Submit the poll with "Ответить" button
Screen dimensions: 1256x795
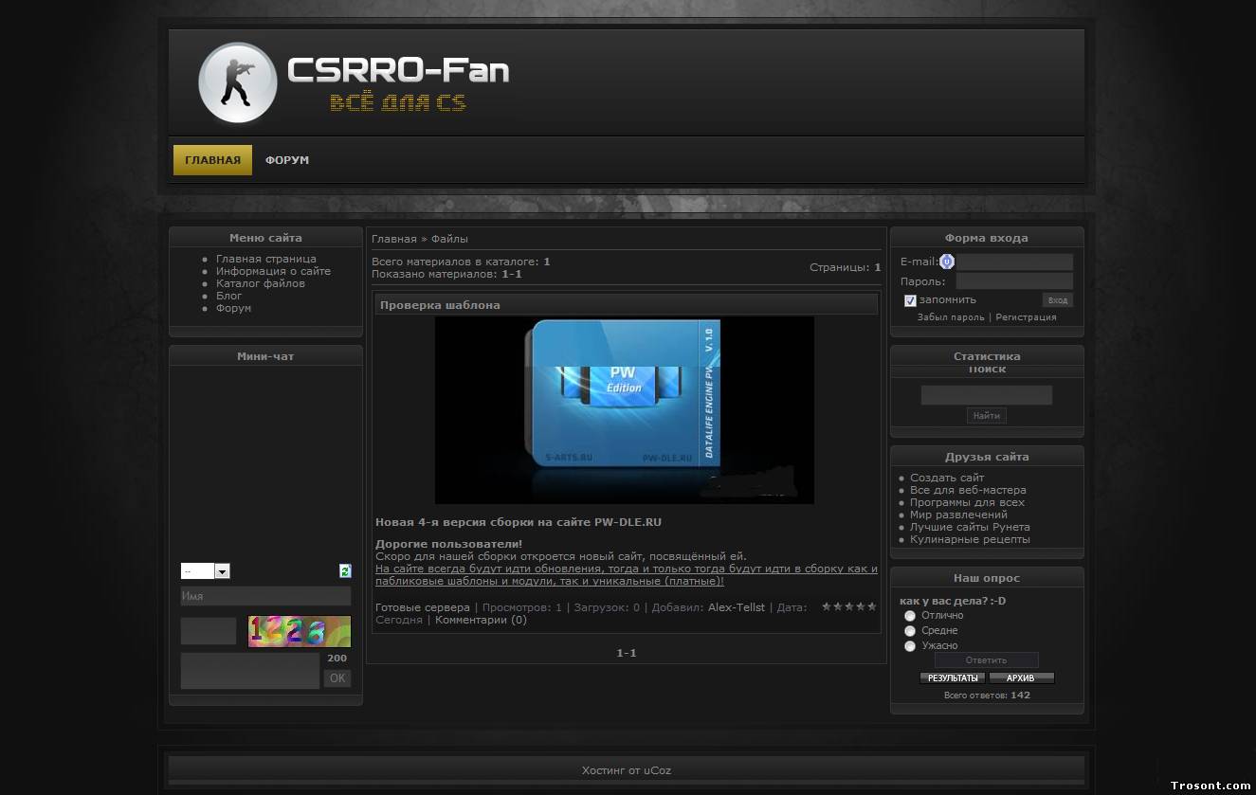[x=987, y=660]
